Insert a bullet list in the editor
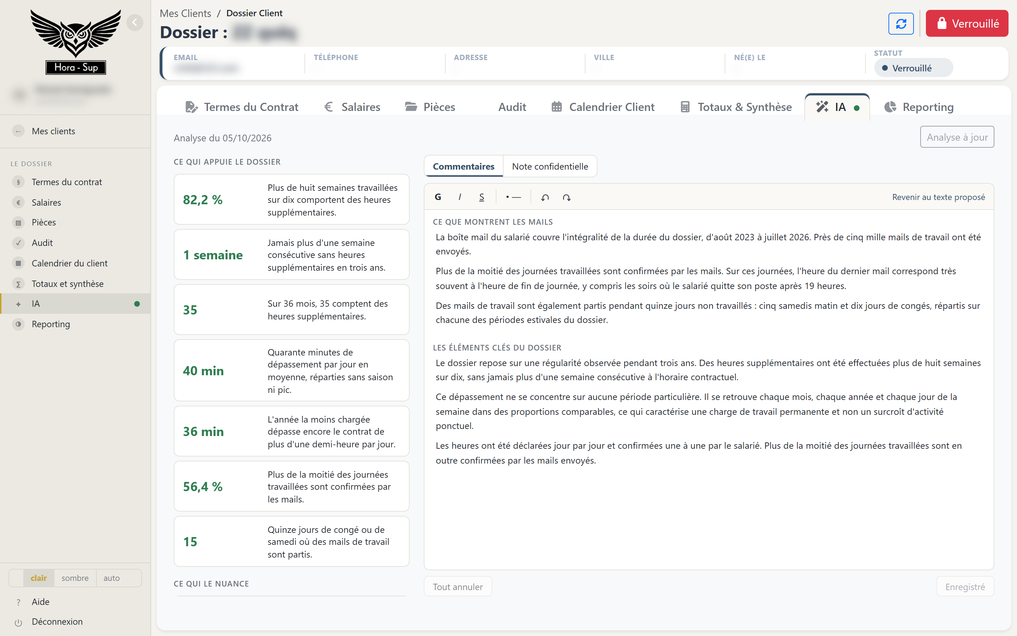Viewport: 1017px width, 636px height. 513,197
